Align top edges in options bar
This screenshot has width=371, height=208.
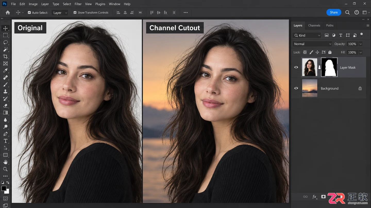[152, 13]
